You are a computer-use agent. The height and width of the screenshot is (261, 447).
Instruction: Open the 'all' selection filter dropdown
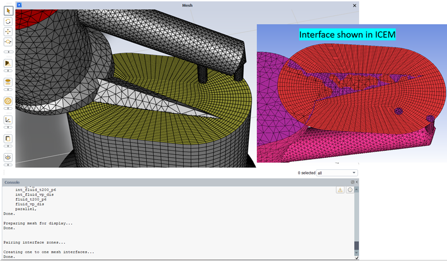click(337, 173)
